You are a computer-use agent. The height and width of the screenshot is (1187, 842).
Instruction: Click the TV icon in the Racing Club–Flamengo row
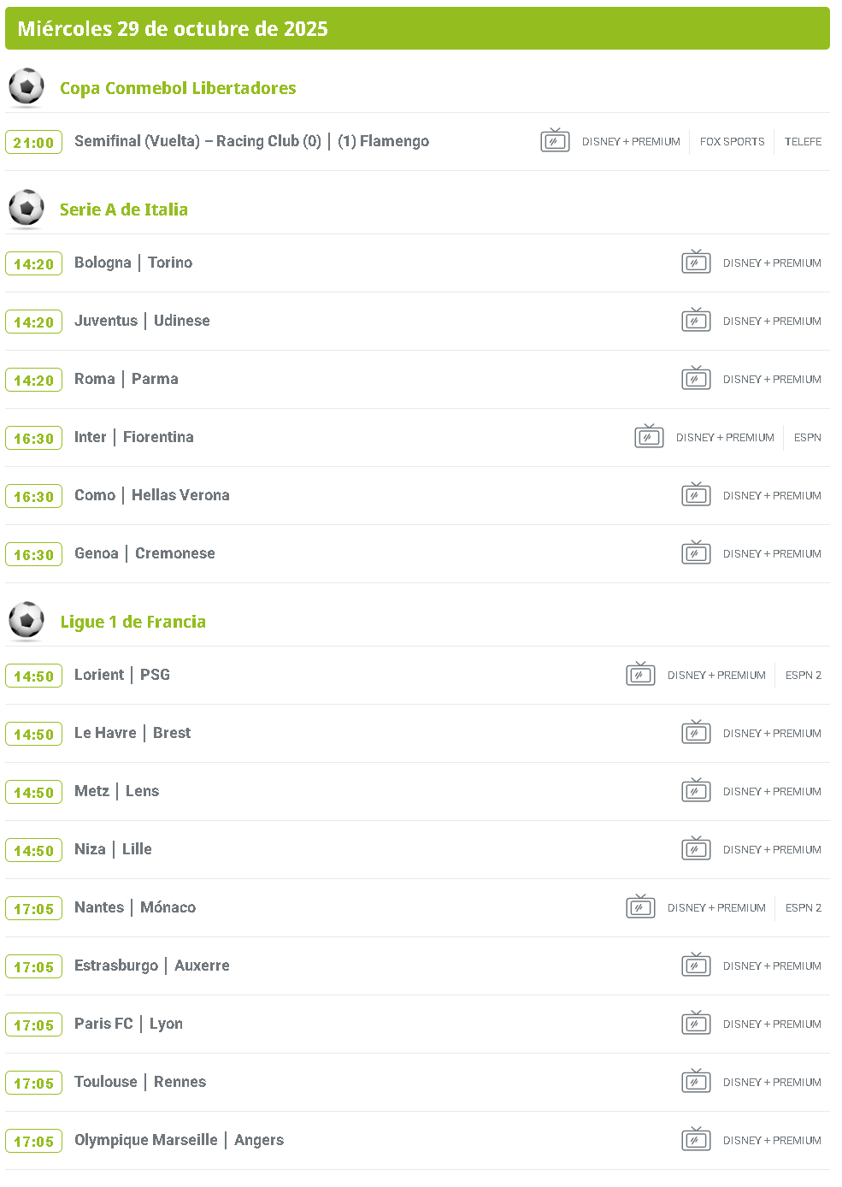(555, 140)
